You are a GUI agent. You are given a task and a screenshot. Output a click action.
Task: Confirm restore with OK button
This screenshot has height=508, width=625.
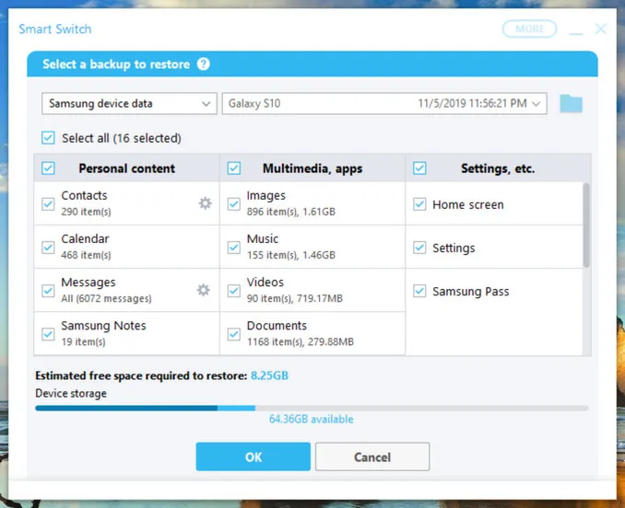254,456
